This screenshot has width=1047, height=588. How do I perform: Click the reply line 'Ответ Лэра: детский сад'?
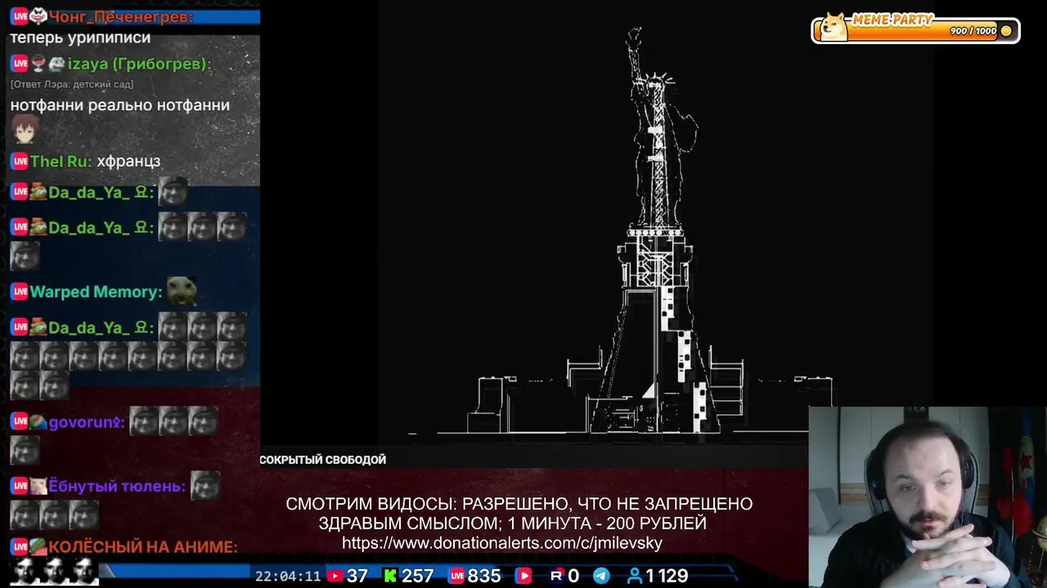[72, 84]
